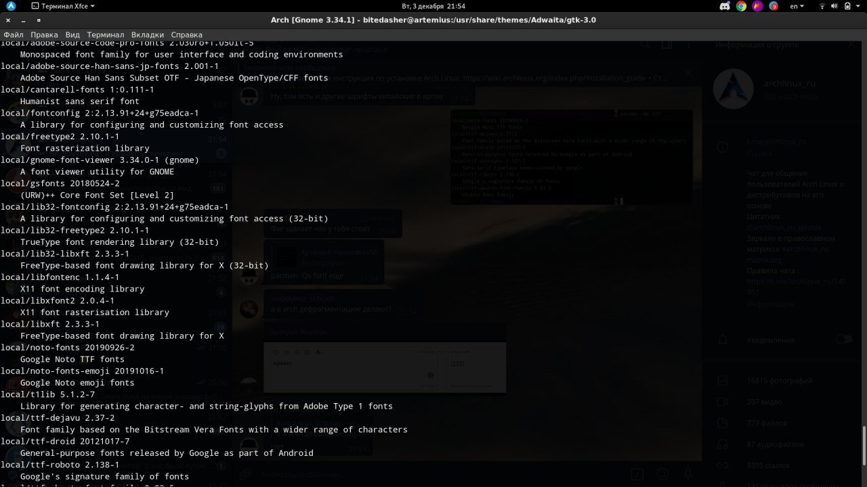
Task: Open the Chrome tray icon
Action: tap(741, 6)
